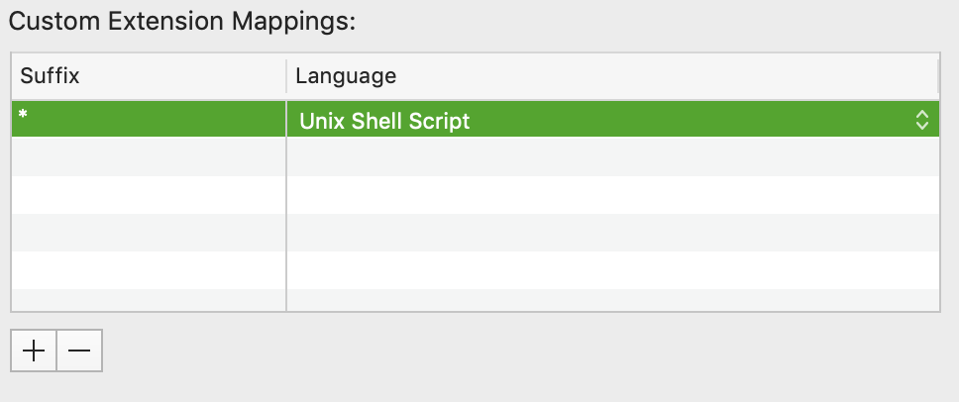Click the second empty row's Suffix cell
The height and width of the screenshot is (402, 959).
pyautogui.click(x=149, y=194)
